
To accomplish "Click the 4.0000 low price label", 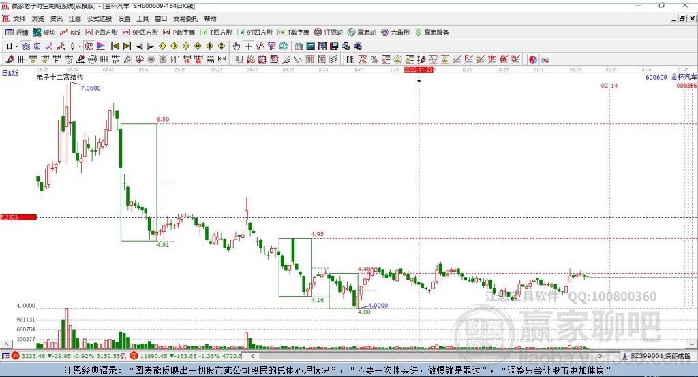I will tap(378, 306).
